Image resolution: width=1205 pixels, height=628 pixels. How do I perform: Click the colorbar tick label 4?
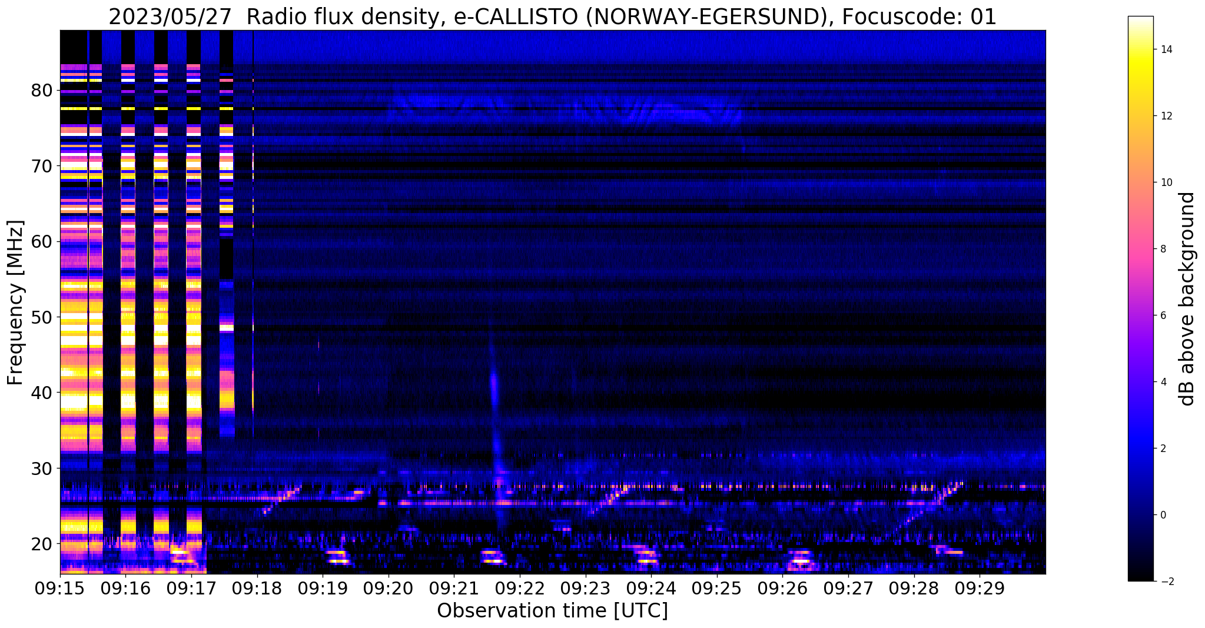tap(1163, 382)
